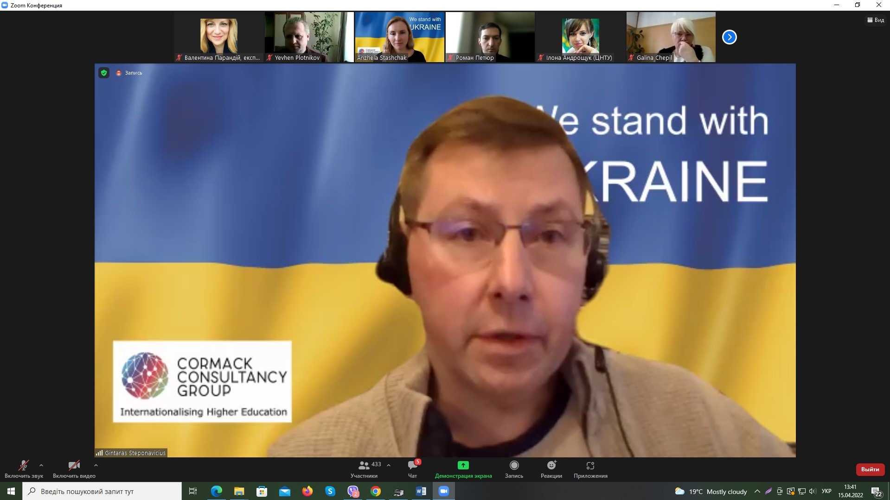This screenshot has width=890, height=500.
Task: Open the Windows Start menu
Action: [x=11, y=491]
